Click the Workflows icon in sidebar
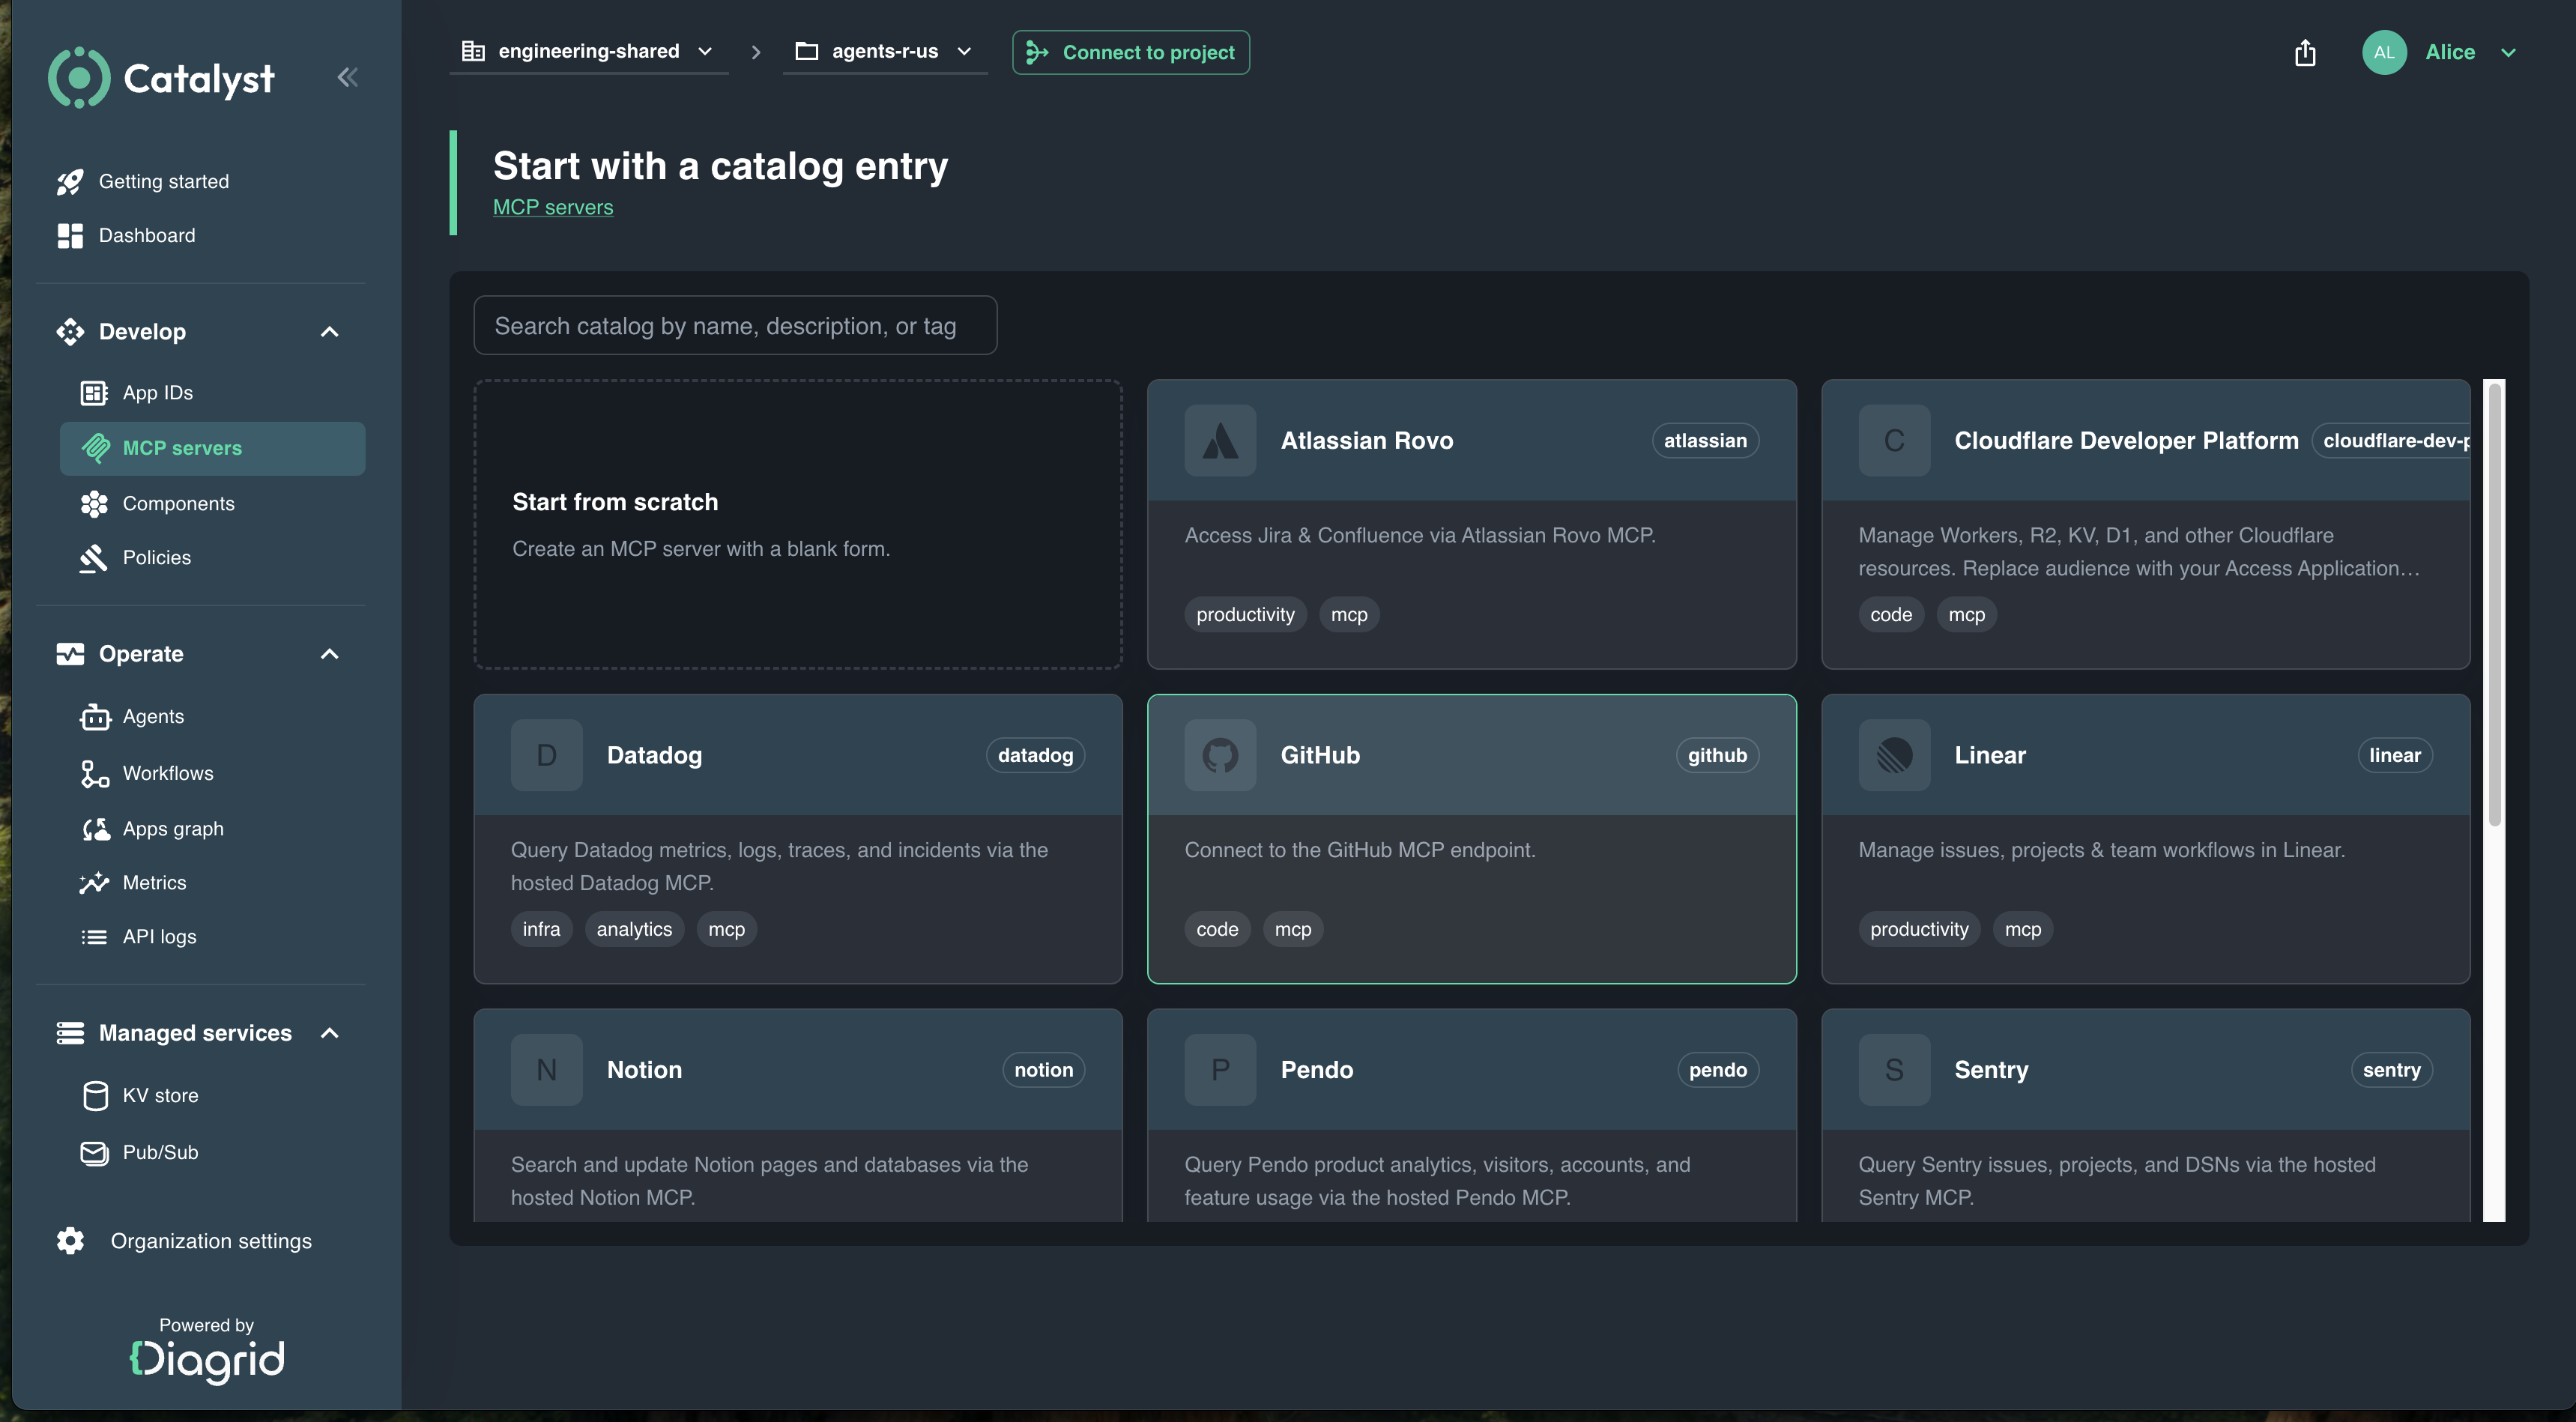2576x1422 pixels. click(x=95, y=774)
